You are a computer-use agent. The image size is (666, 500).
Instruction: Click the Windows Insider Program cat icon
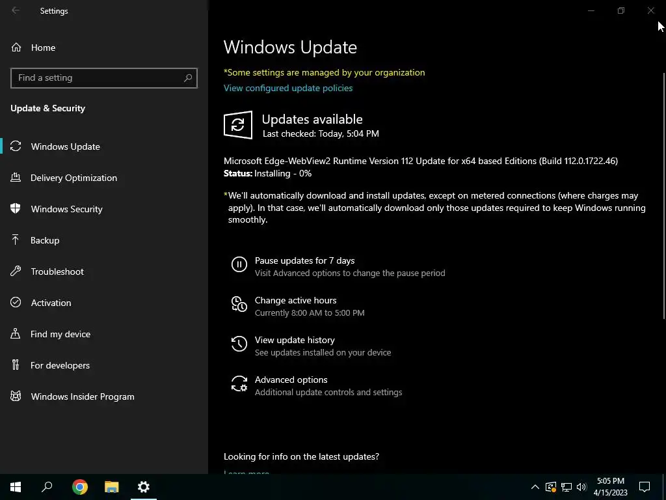click(16, 396)
